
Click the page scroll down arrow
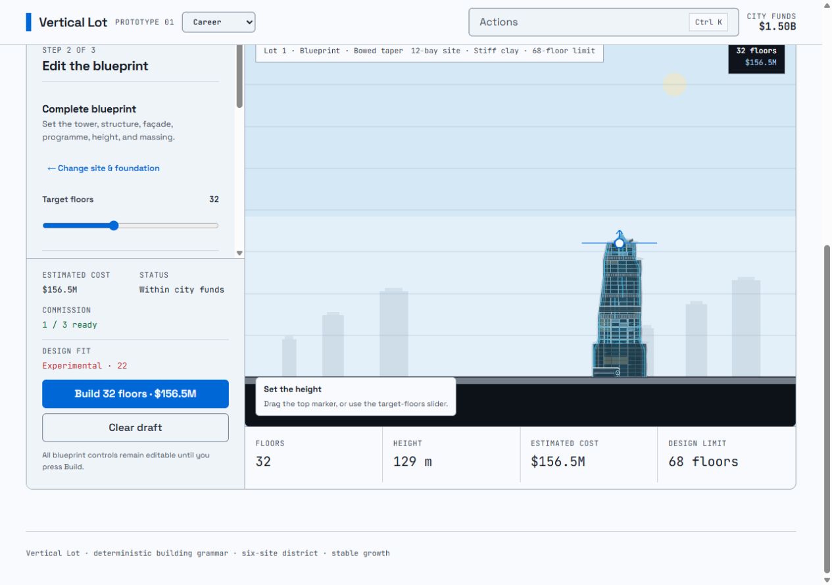pyautogui.click(x=827, y=580)
